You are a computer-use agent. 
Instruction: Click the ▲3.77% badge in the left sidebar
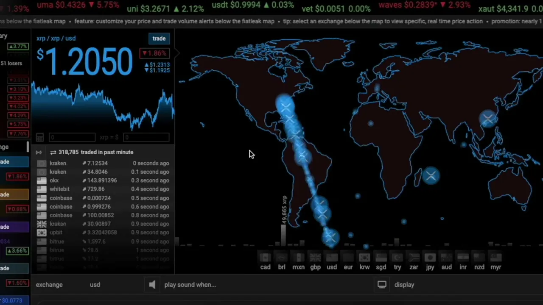(x=18, y=47)
